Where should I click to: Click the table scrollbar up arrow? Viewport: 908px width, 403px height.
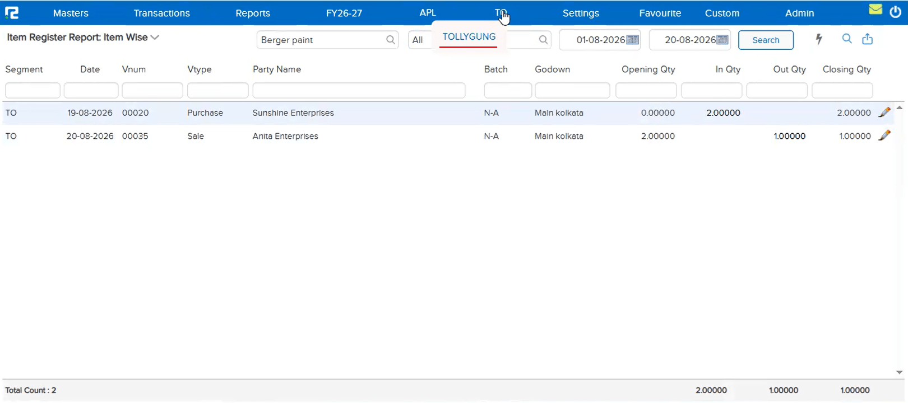click(900, 107)
